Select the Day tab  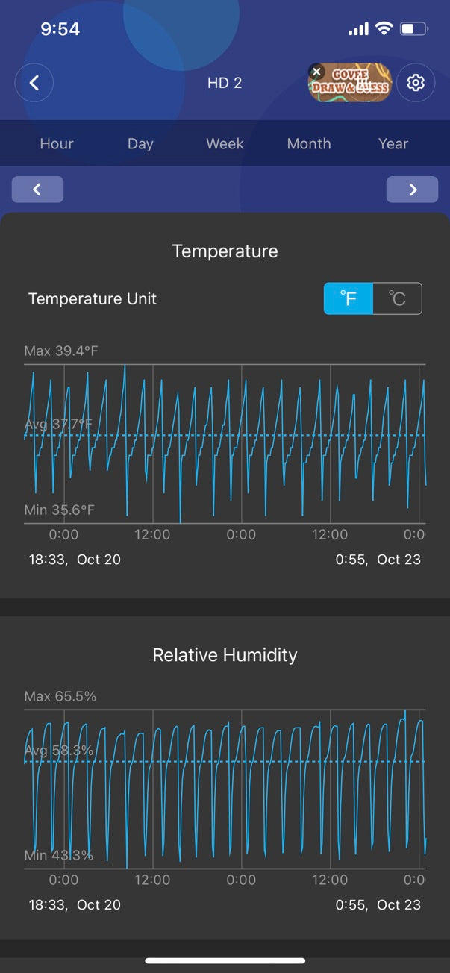[x=140, y=143]
